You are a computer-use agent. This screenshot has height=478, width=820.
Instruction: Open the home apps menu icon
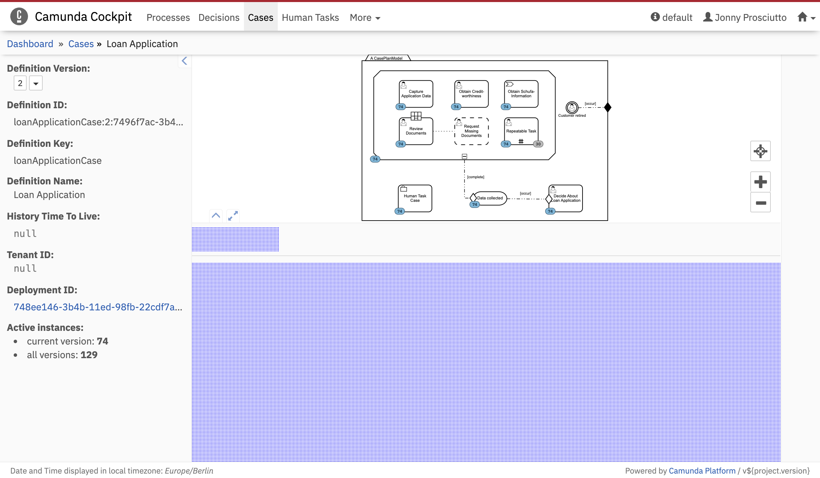point(806,17)
